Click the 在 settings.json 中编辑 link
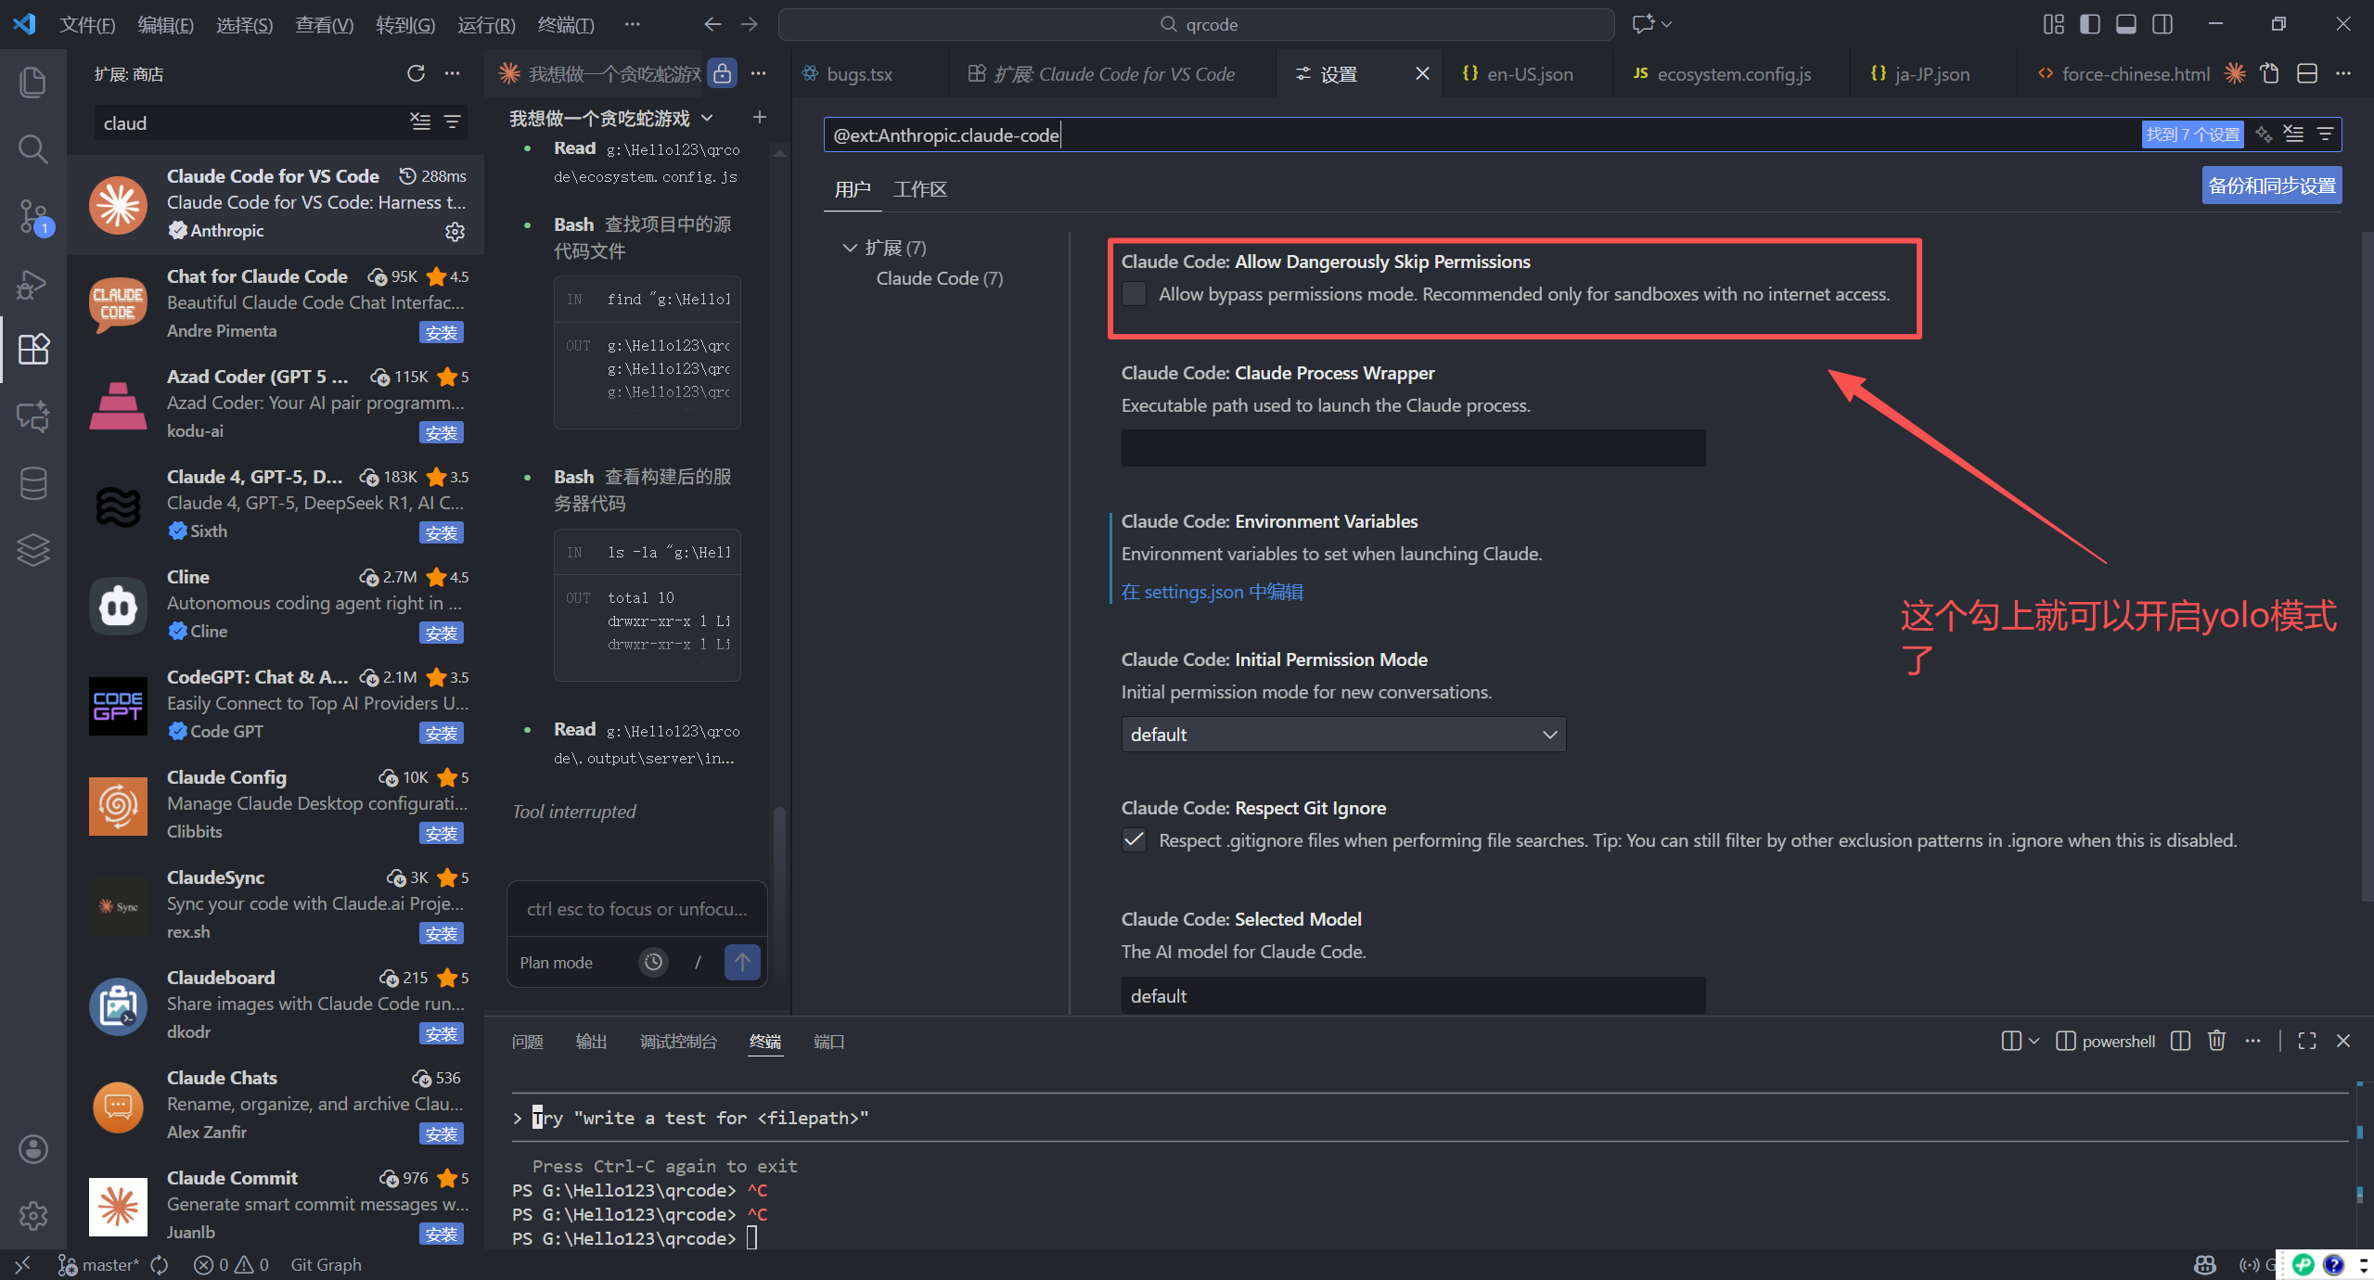Screen dimensions: 2374x1280 [1212, 592]
